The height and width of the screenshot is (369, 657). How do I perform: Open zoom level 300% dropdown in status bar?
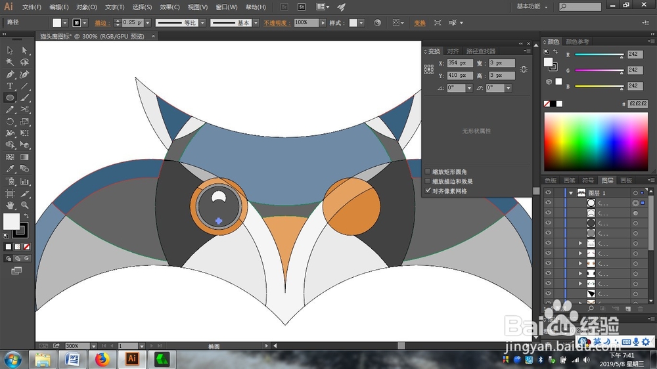[x=94, y=346]
